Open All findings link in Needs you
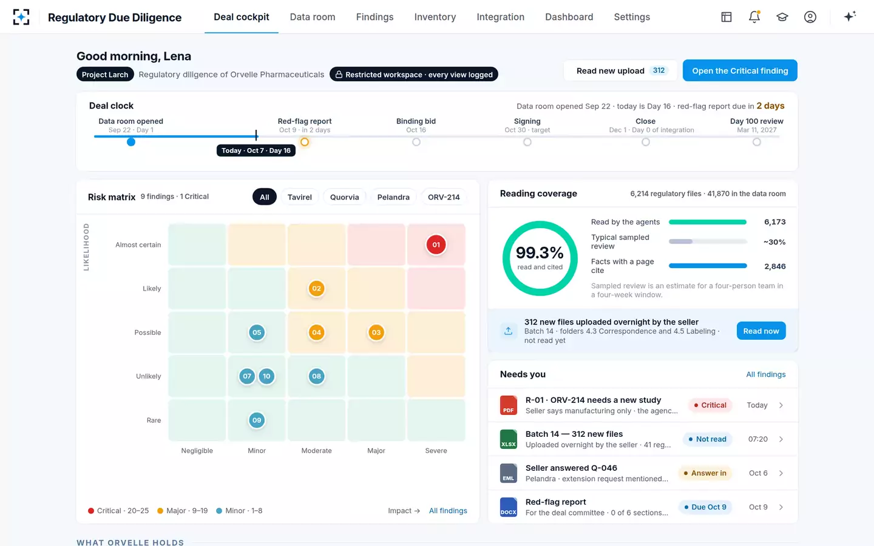 coord(766,374)
